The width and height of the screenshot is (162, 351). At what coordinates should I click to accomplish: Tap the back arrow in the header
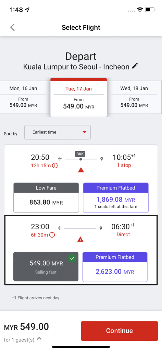(13, 27)
